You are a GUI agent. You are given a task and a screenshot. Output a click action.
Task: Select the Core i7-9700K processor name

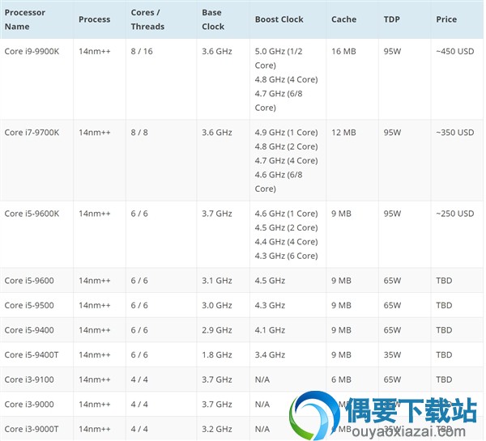(32, 133)
